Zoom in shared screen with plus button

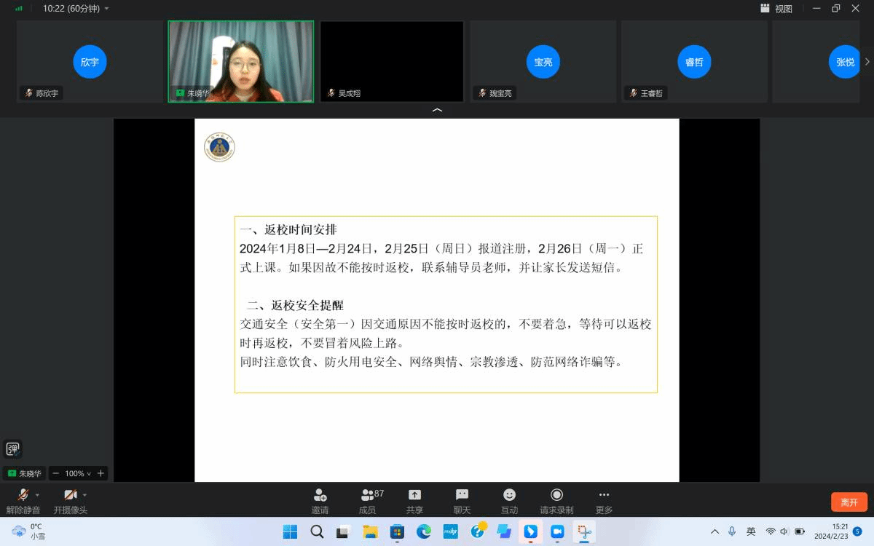[x=101, y=473]
